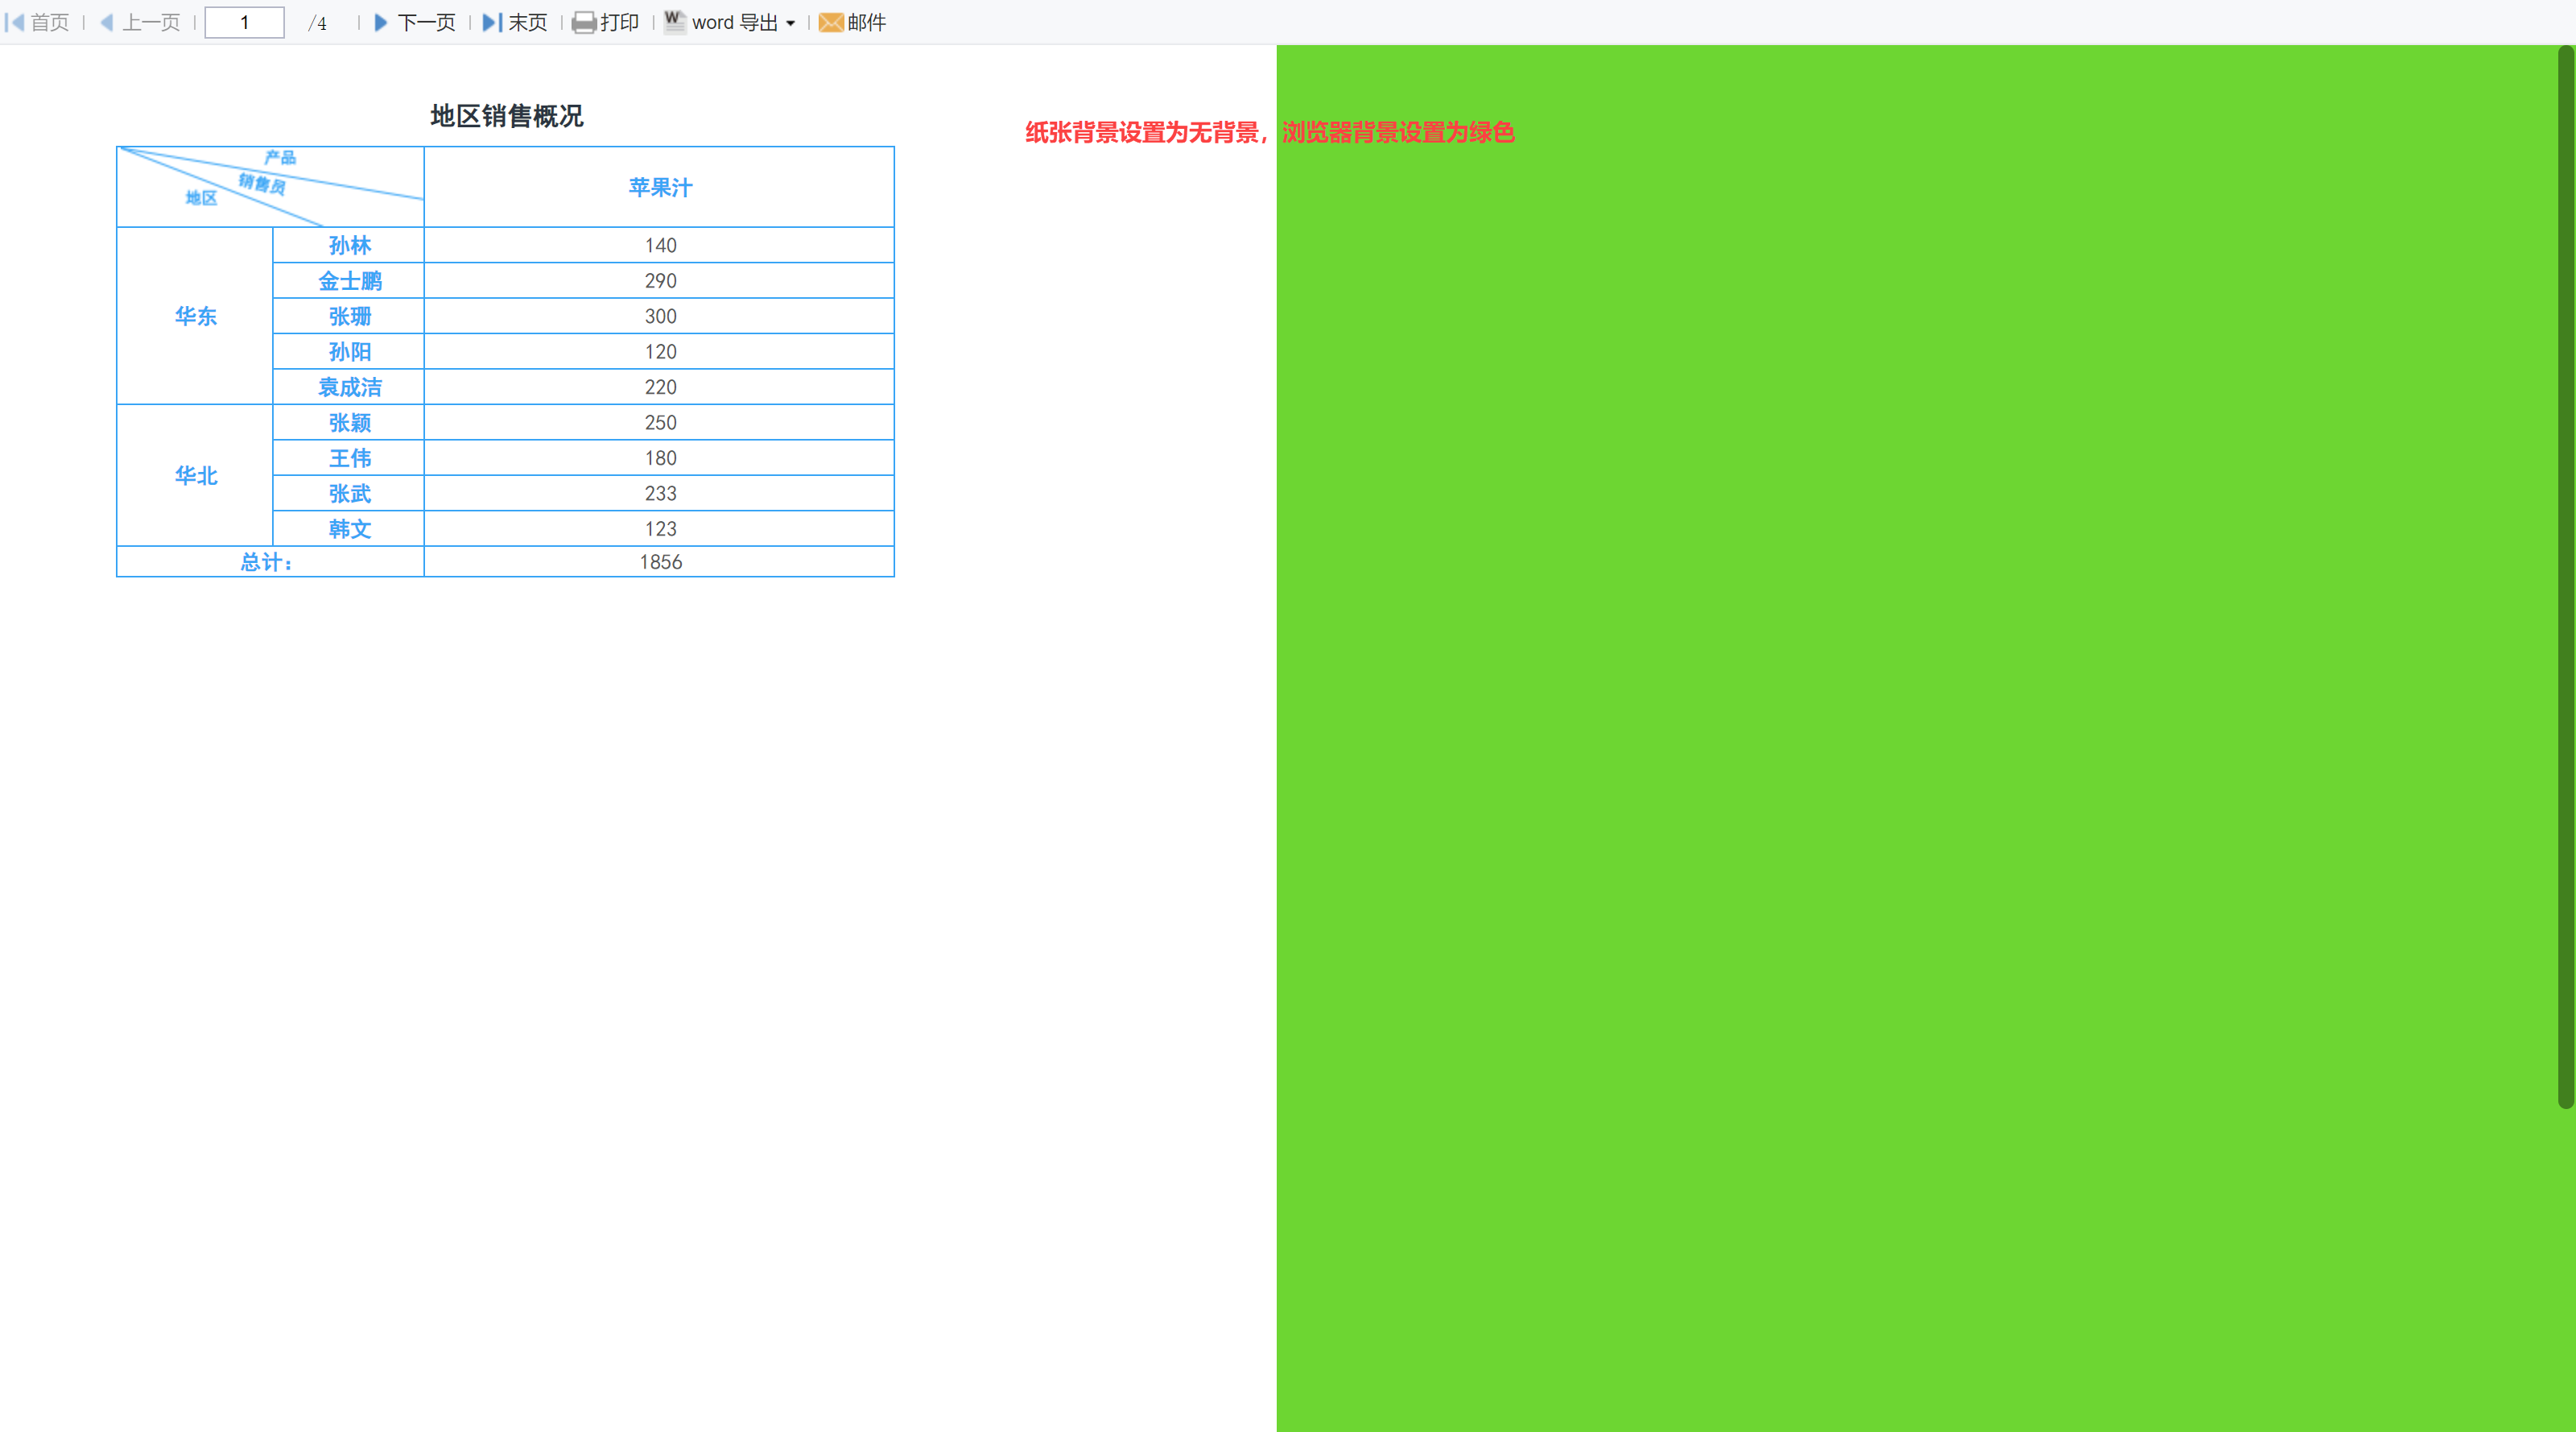Click the 地区销售概况 report title
Image resolution: width=2576 pixels, height=1432 pixels.
coord(507,116)
